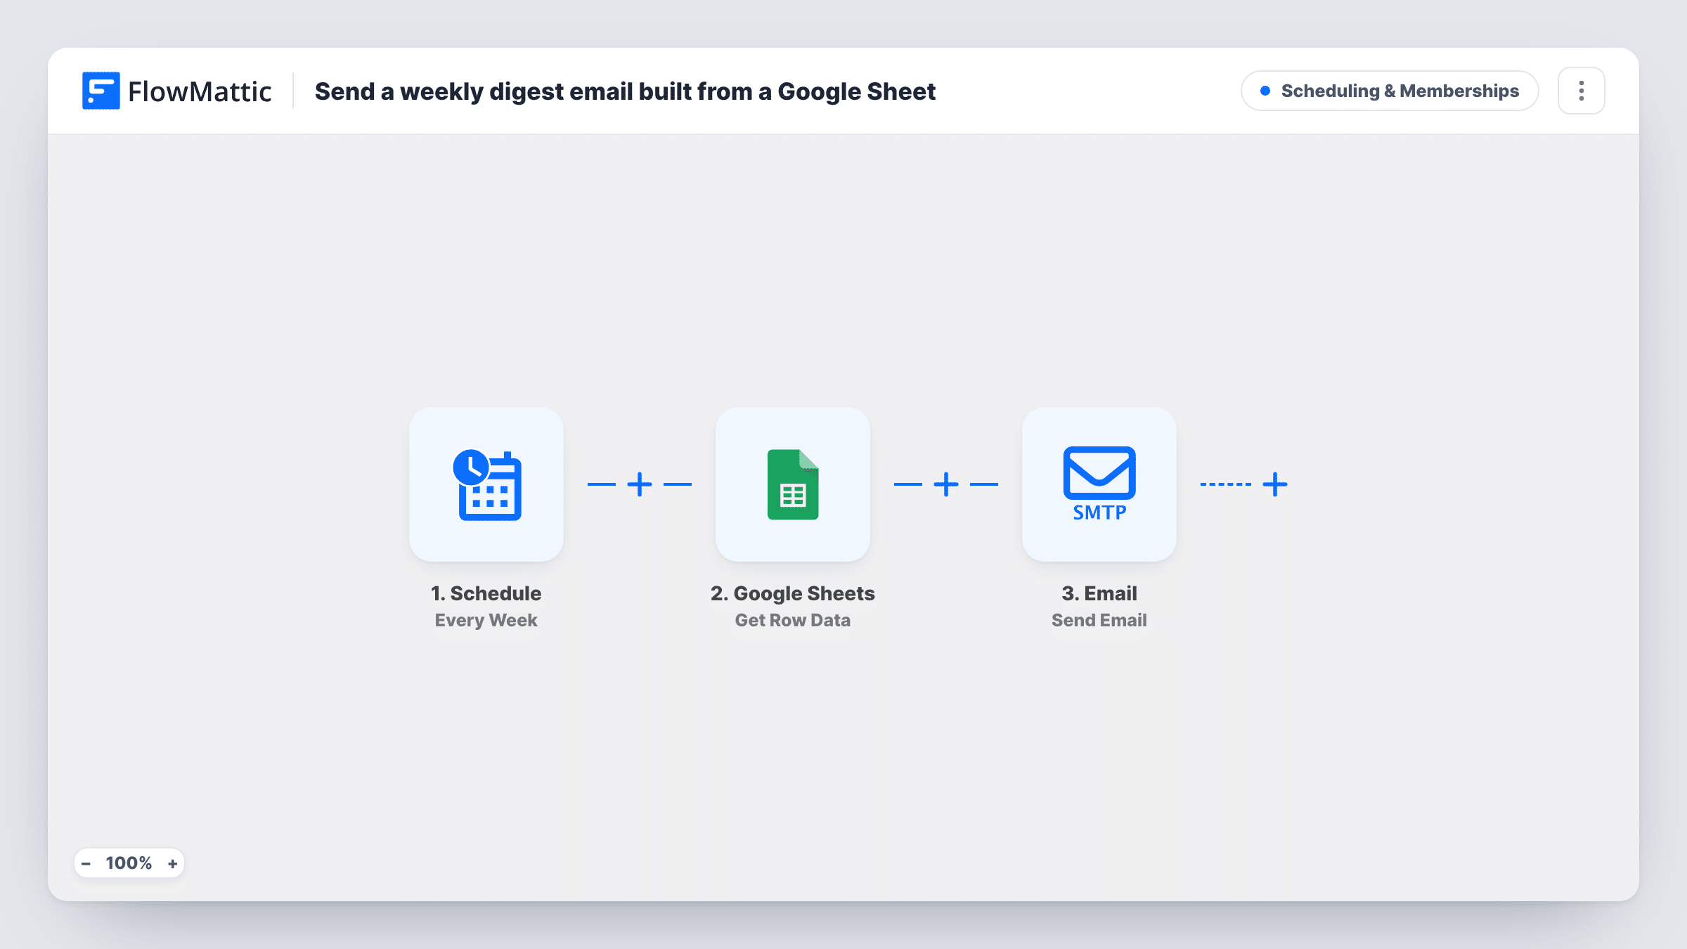Add step between Google Sheets and Email

[x=946, y=484]
